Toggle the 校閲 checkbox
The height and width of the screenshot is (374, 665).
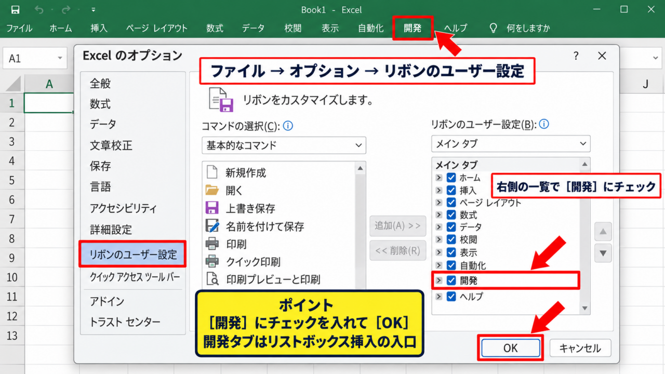(x=451, y=239)
